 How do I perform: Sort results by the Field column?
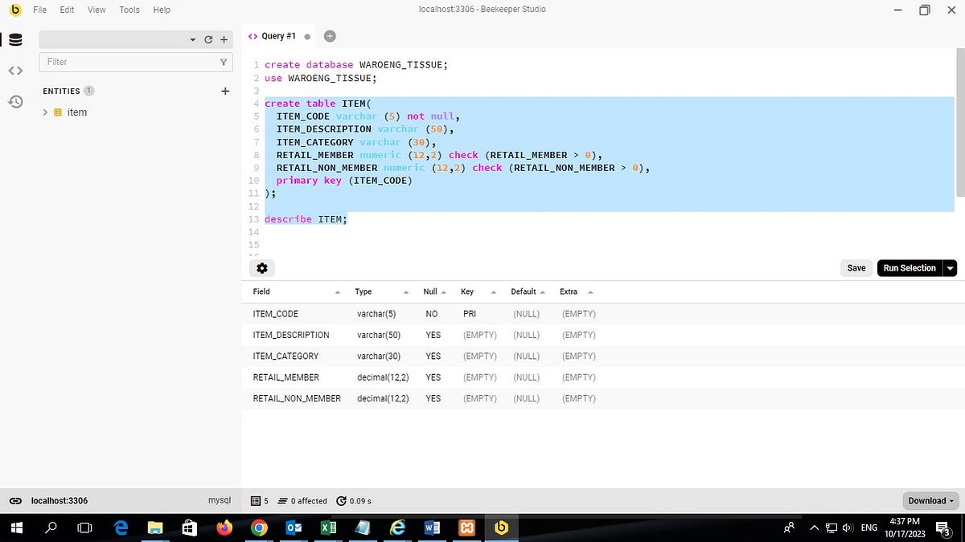click(x=261, y=291)
